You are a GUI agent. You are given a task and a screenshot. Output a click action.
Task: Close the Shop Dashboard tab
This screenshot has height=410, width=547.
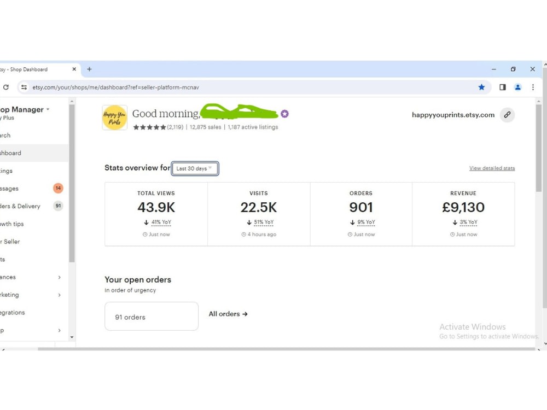(x=74, y=69)
